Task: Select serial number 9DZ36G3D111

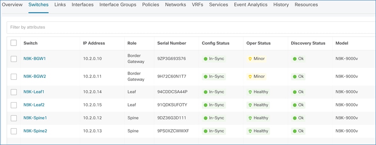Action: (172, 118)
